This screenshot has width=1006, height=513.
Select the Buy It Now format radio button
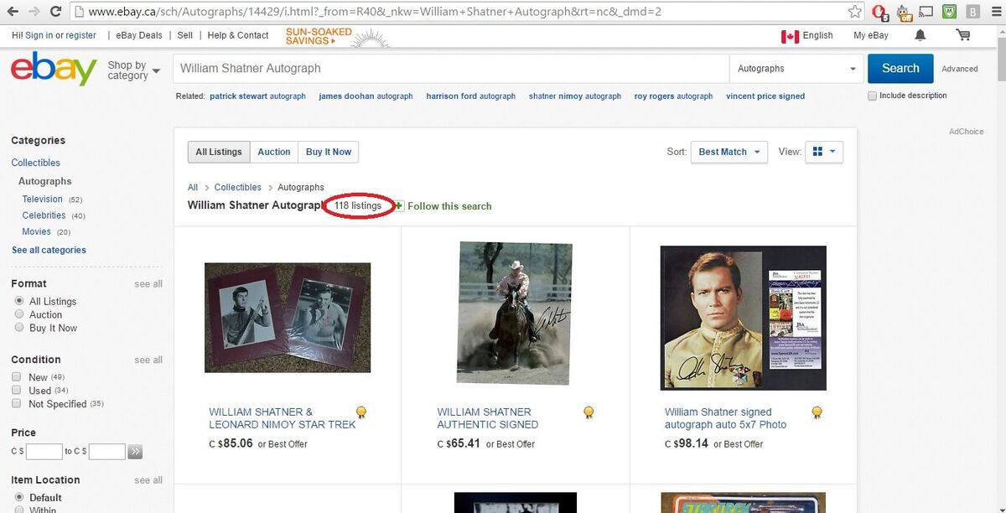coord(18,328)
